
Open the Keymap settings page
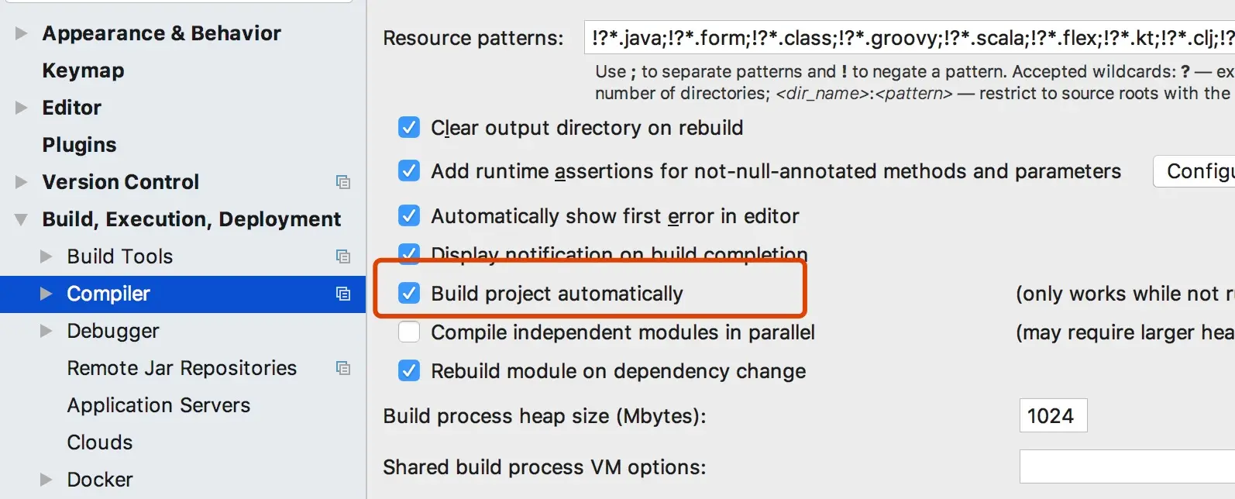(83, 71)
